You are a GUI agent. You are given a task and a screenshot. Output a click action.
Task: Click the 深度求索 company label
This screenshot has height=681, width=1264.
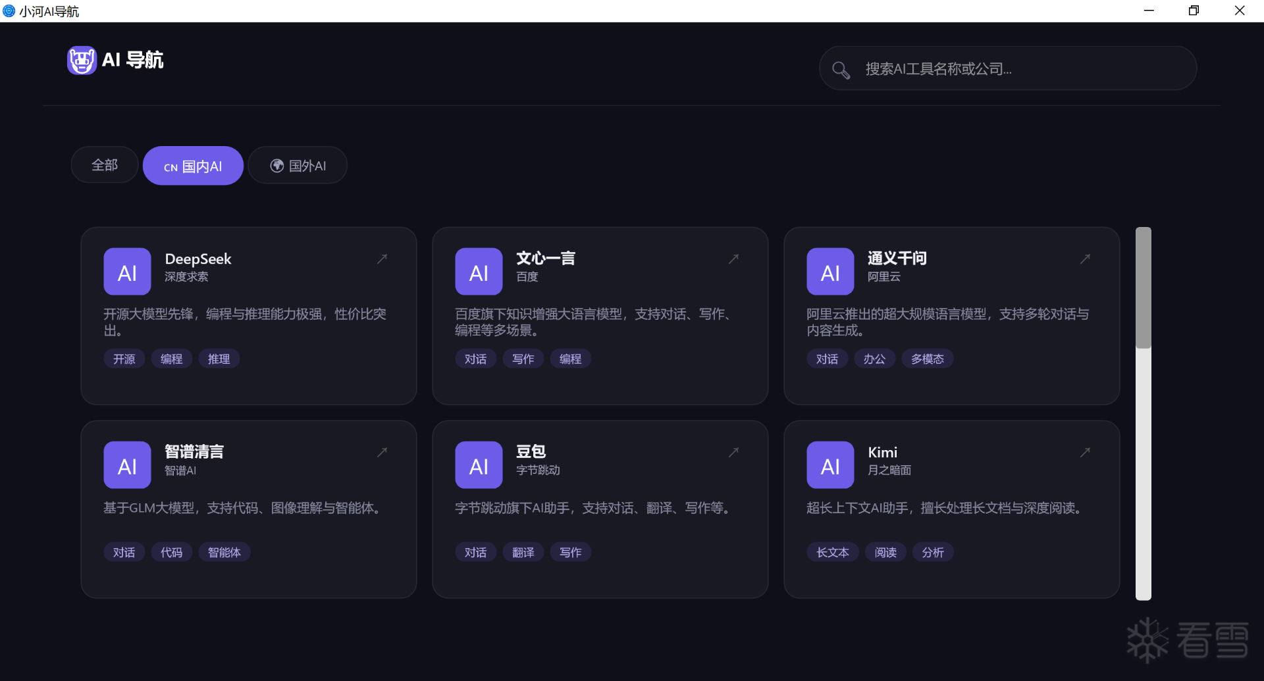click(x=186, y=277)
